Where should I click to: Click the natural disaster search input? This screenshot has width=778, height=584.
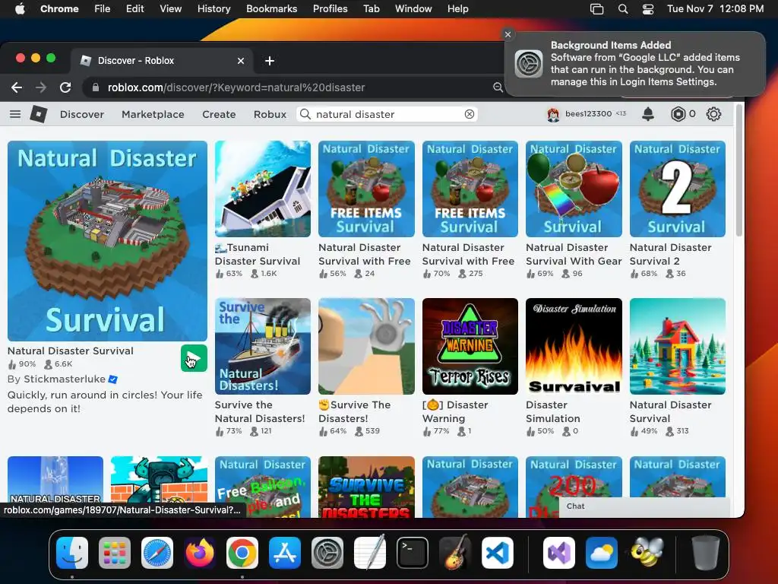click(387, 114)
